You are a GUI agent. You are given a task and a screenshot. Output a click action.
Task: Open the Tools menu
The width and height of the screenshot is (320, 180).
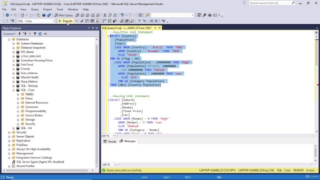click(x=60, y=9)
